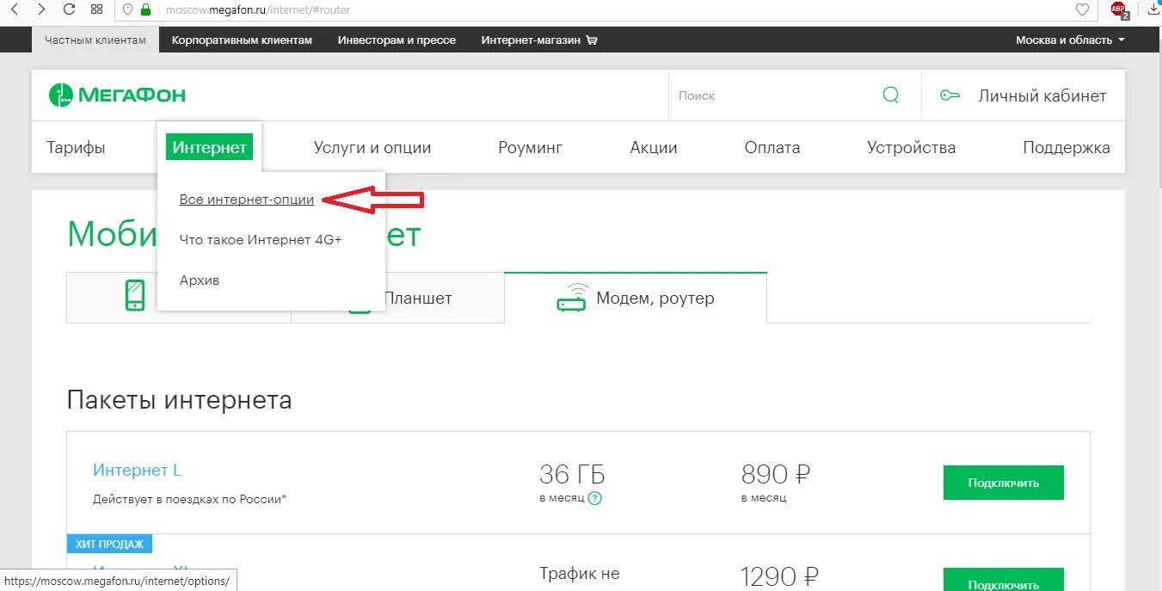Viewport: 1162px width, 591px height.
Task: Open Личный кабинет
Action: (x=1042, y=95)
